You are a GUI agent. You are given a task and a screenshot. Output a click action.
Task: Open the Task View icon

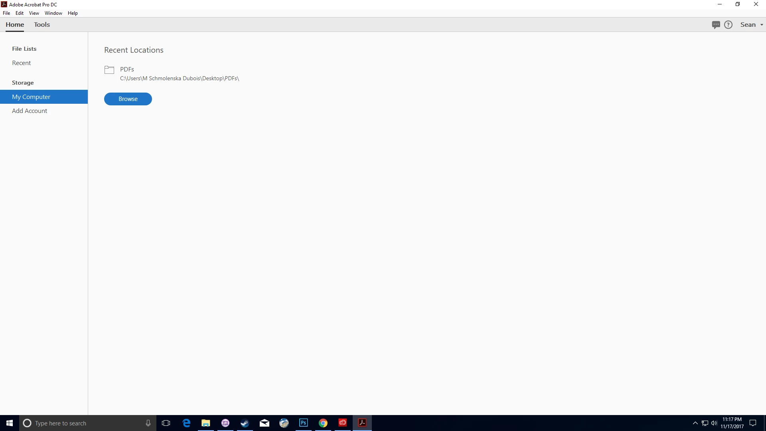coord(166,423)
